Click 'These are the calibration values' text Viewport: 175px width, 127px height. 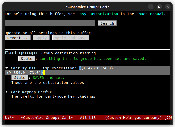48,83
